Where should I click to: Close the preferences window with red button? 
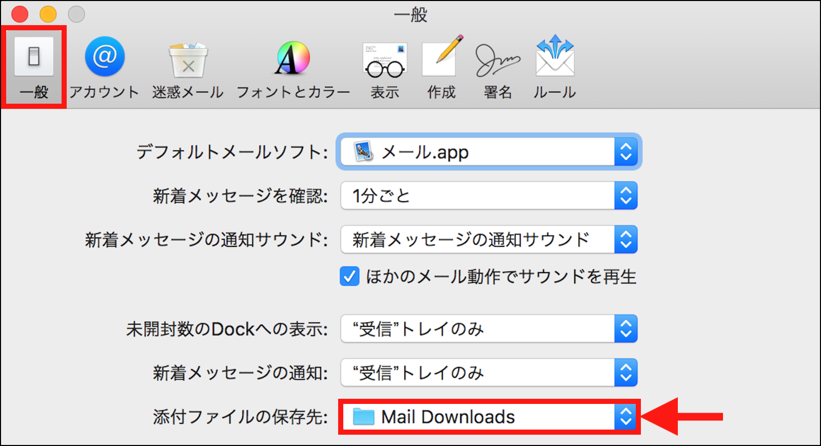point(19,14)
